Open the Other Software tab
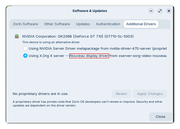Image resolution: width=180 pixels, height=129 pixels. 57,24
